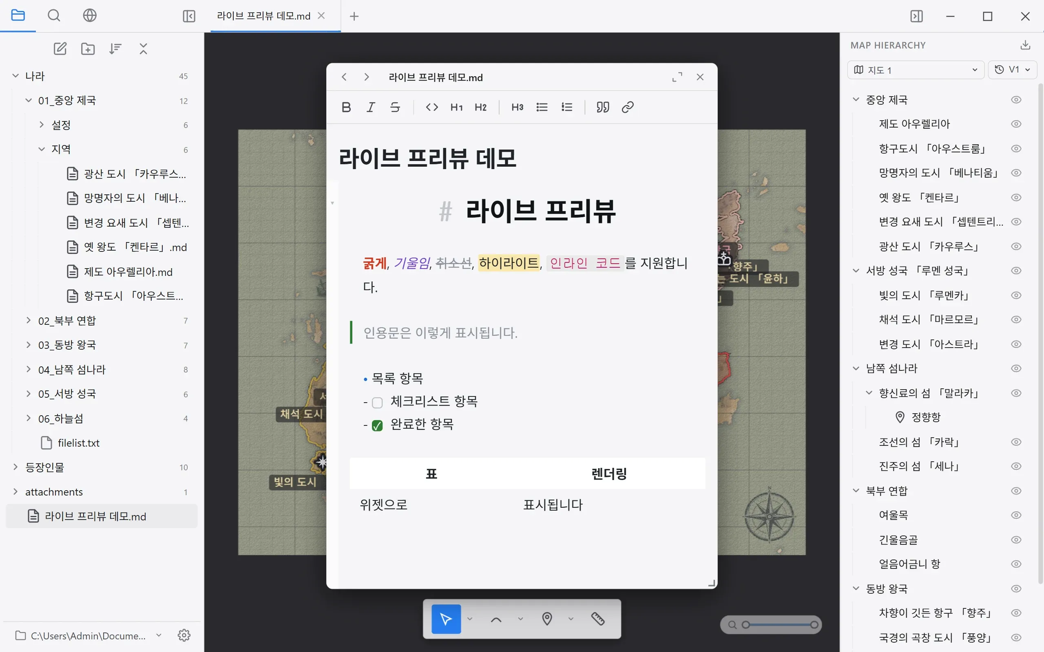
Task: Close the floating editor panel
Action: pos(700,77)
